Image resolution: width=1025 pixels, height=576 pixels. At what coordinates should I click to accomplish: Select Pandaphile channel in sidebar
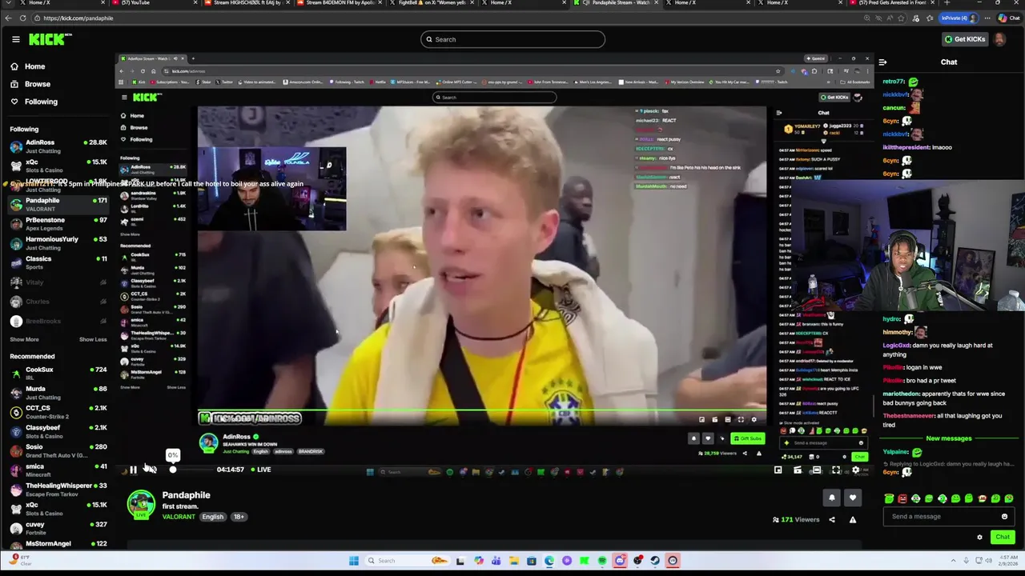pos(56,204)
